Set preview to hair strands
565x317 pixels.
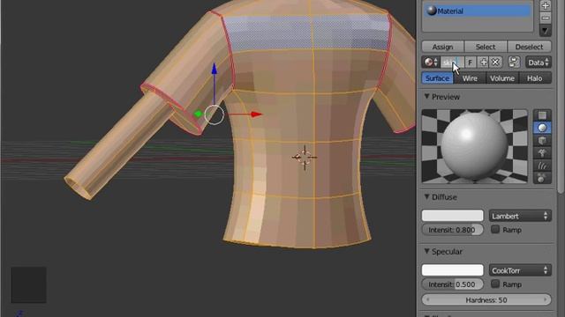pyautogui.click(x=542, y=166)
